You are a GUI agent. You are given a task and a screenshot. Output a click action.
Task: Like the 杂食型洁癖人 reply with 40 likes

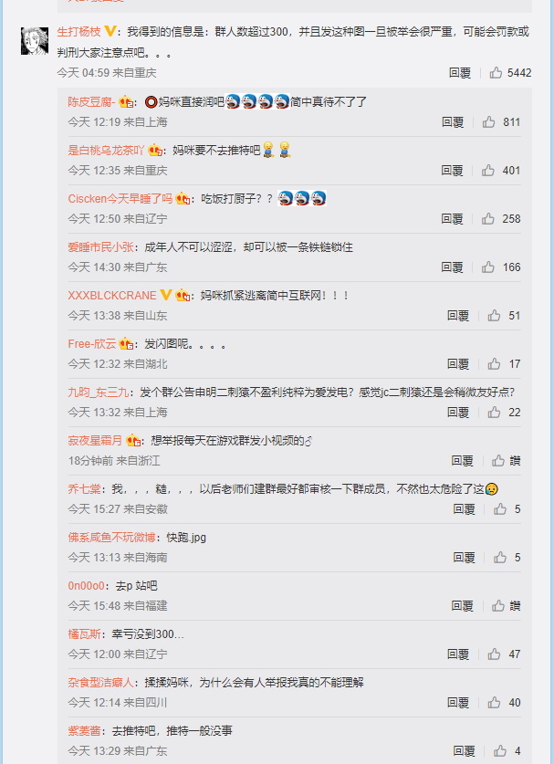pyautogui.click(x=494, y=703)
